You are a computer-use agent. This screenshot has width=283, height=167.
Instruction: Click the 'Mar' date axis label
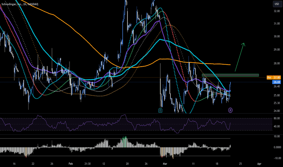click(x=165, y=164)
